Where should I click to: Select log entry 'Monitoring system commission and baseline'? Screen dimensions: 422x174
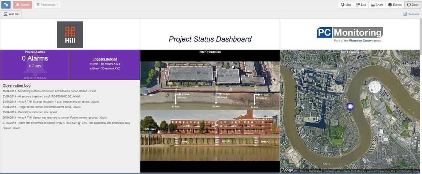[x=49, y=91]
